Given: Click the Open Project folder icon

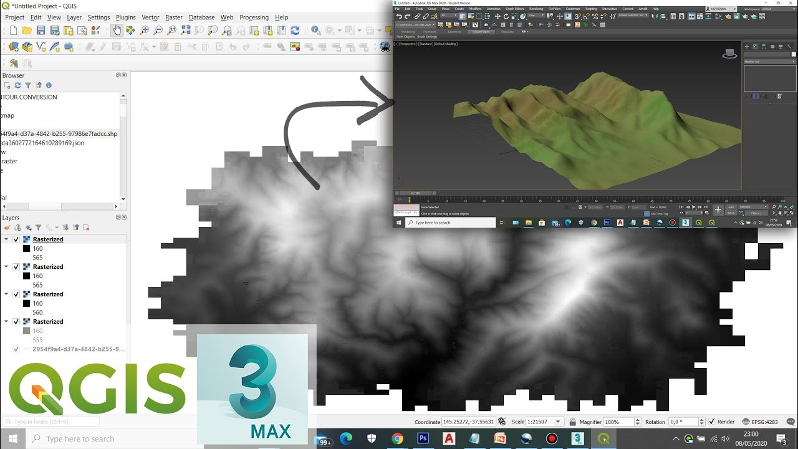Looking at the screenshot, I should point(27,30).
